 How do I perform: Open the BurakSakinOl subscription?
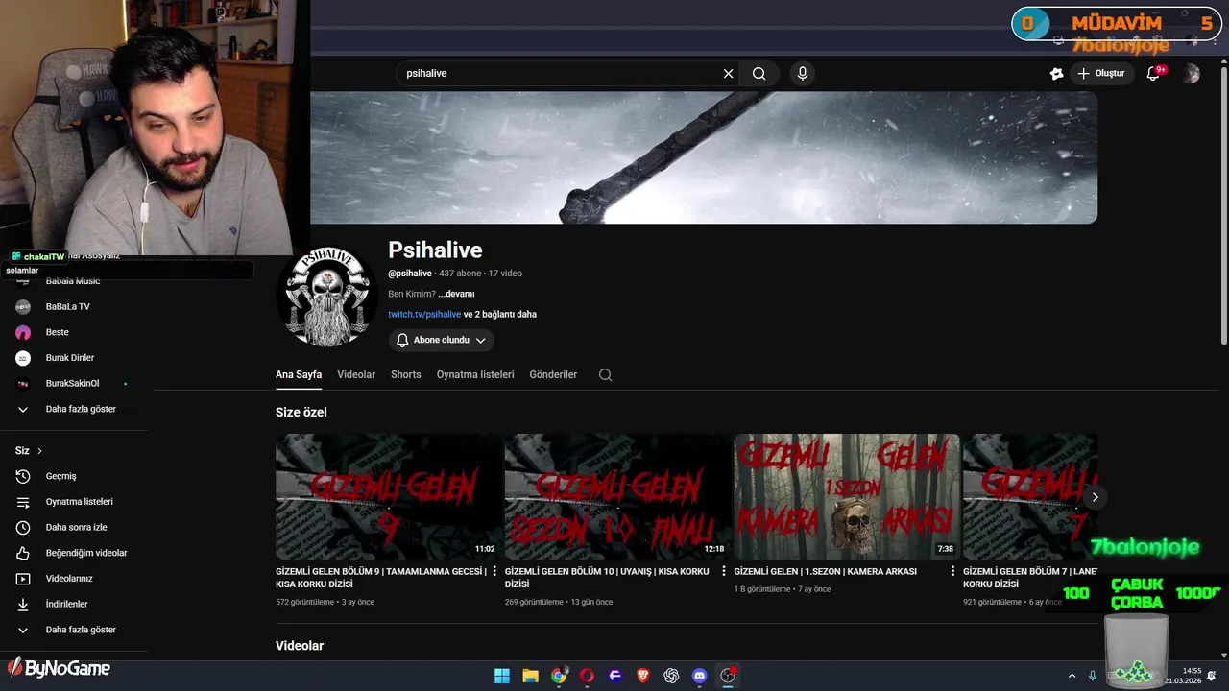coord(73,383)
